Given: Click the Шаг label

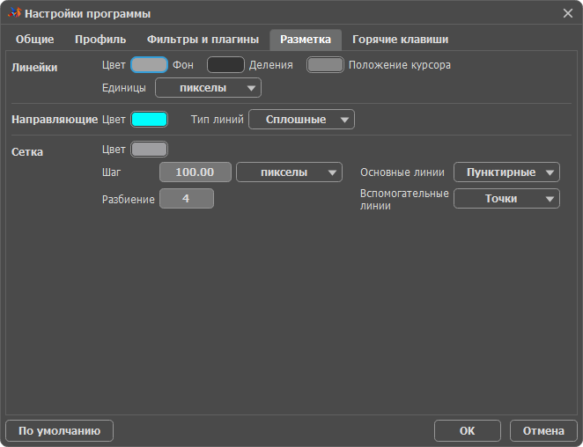Looking at the screenshot, I should [x=112, y=172].
